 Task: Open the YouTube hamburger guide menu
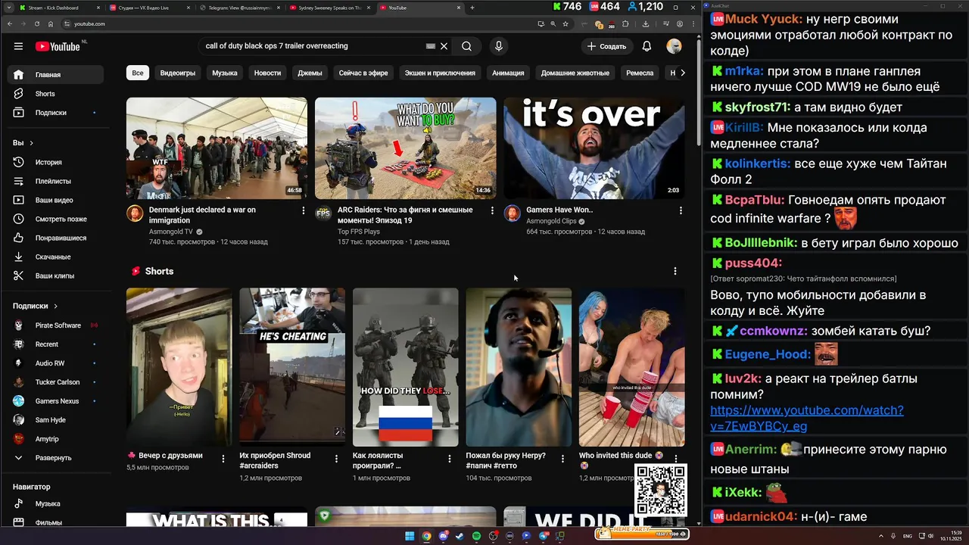tap(18, 46)
